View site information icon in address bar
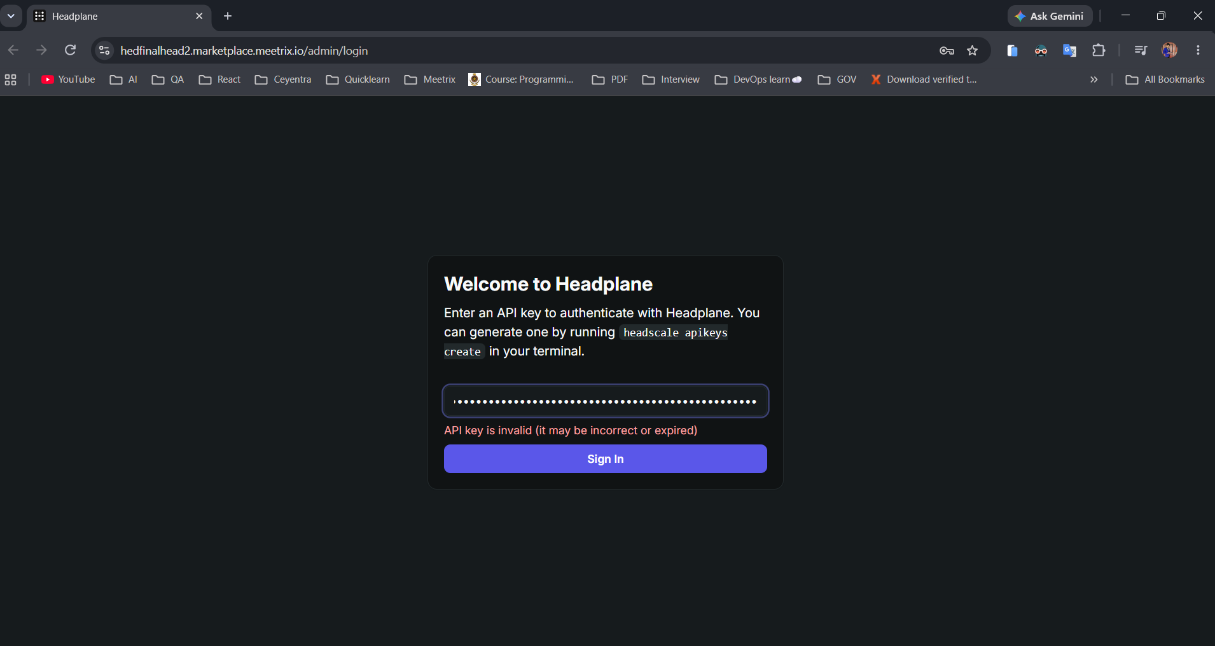Image resolution: width=1215 pixels, height=646 pixels. pyautogui.click(x=104, y=50)
